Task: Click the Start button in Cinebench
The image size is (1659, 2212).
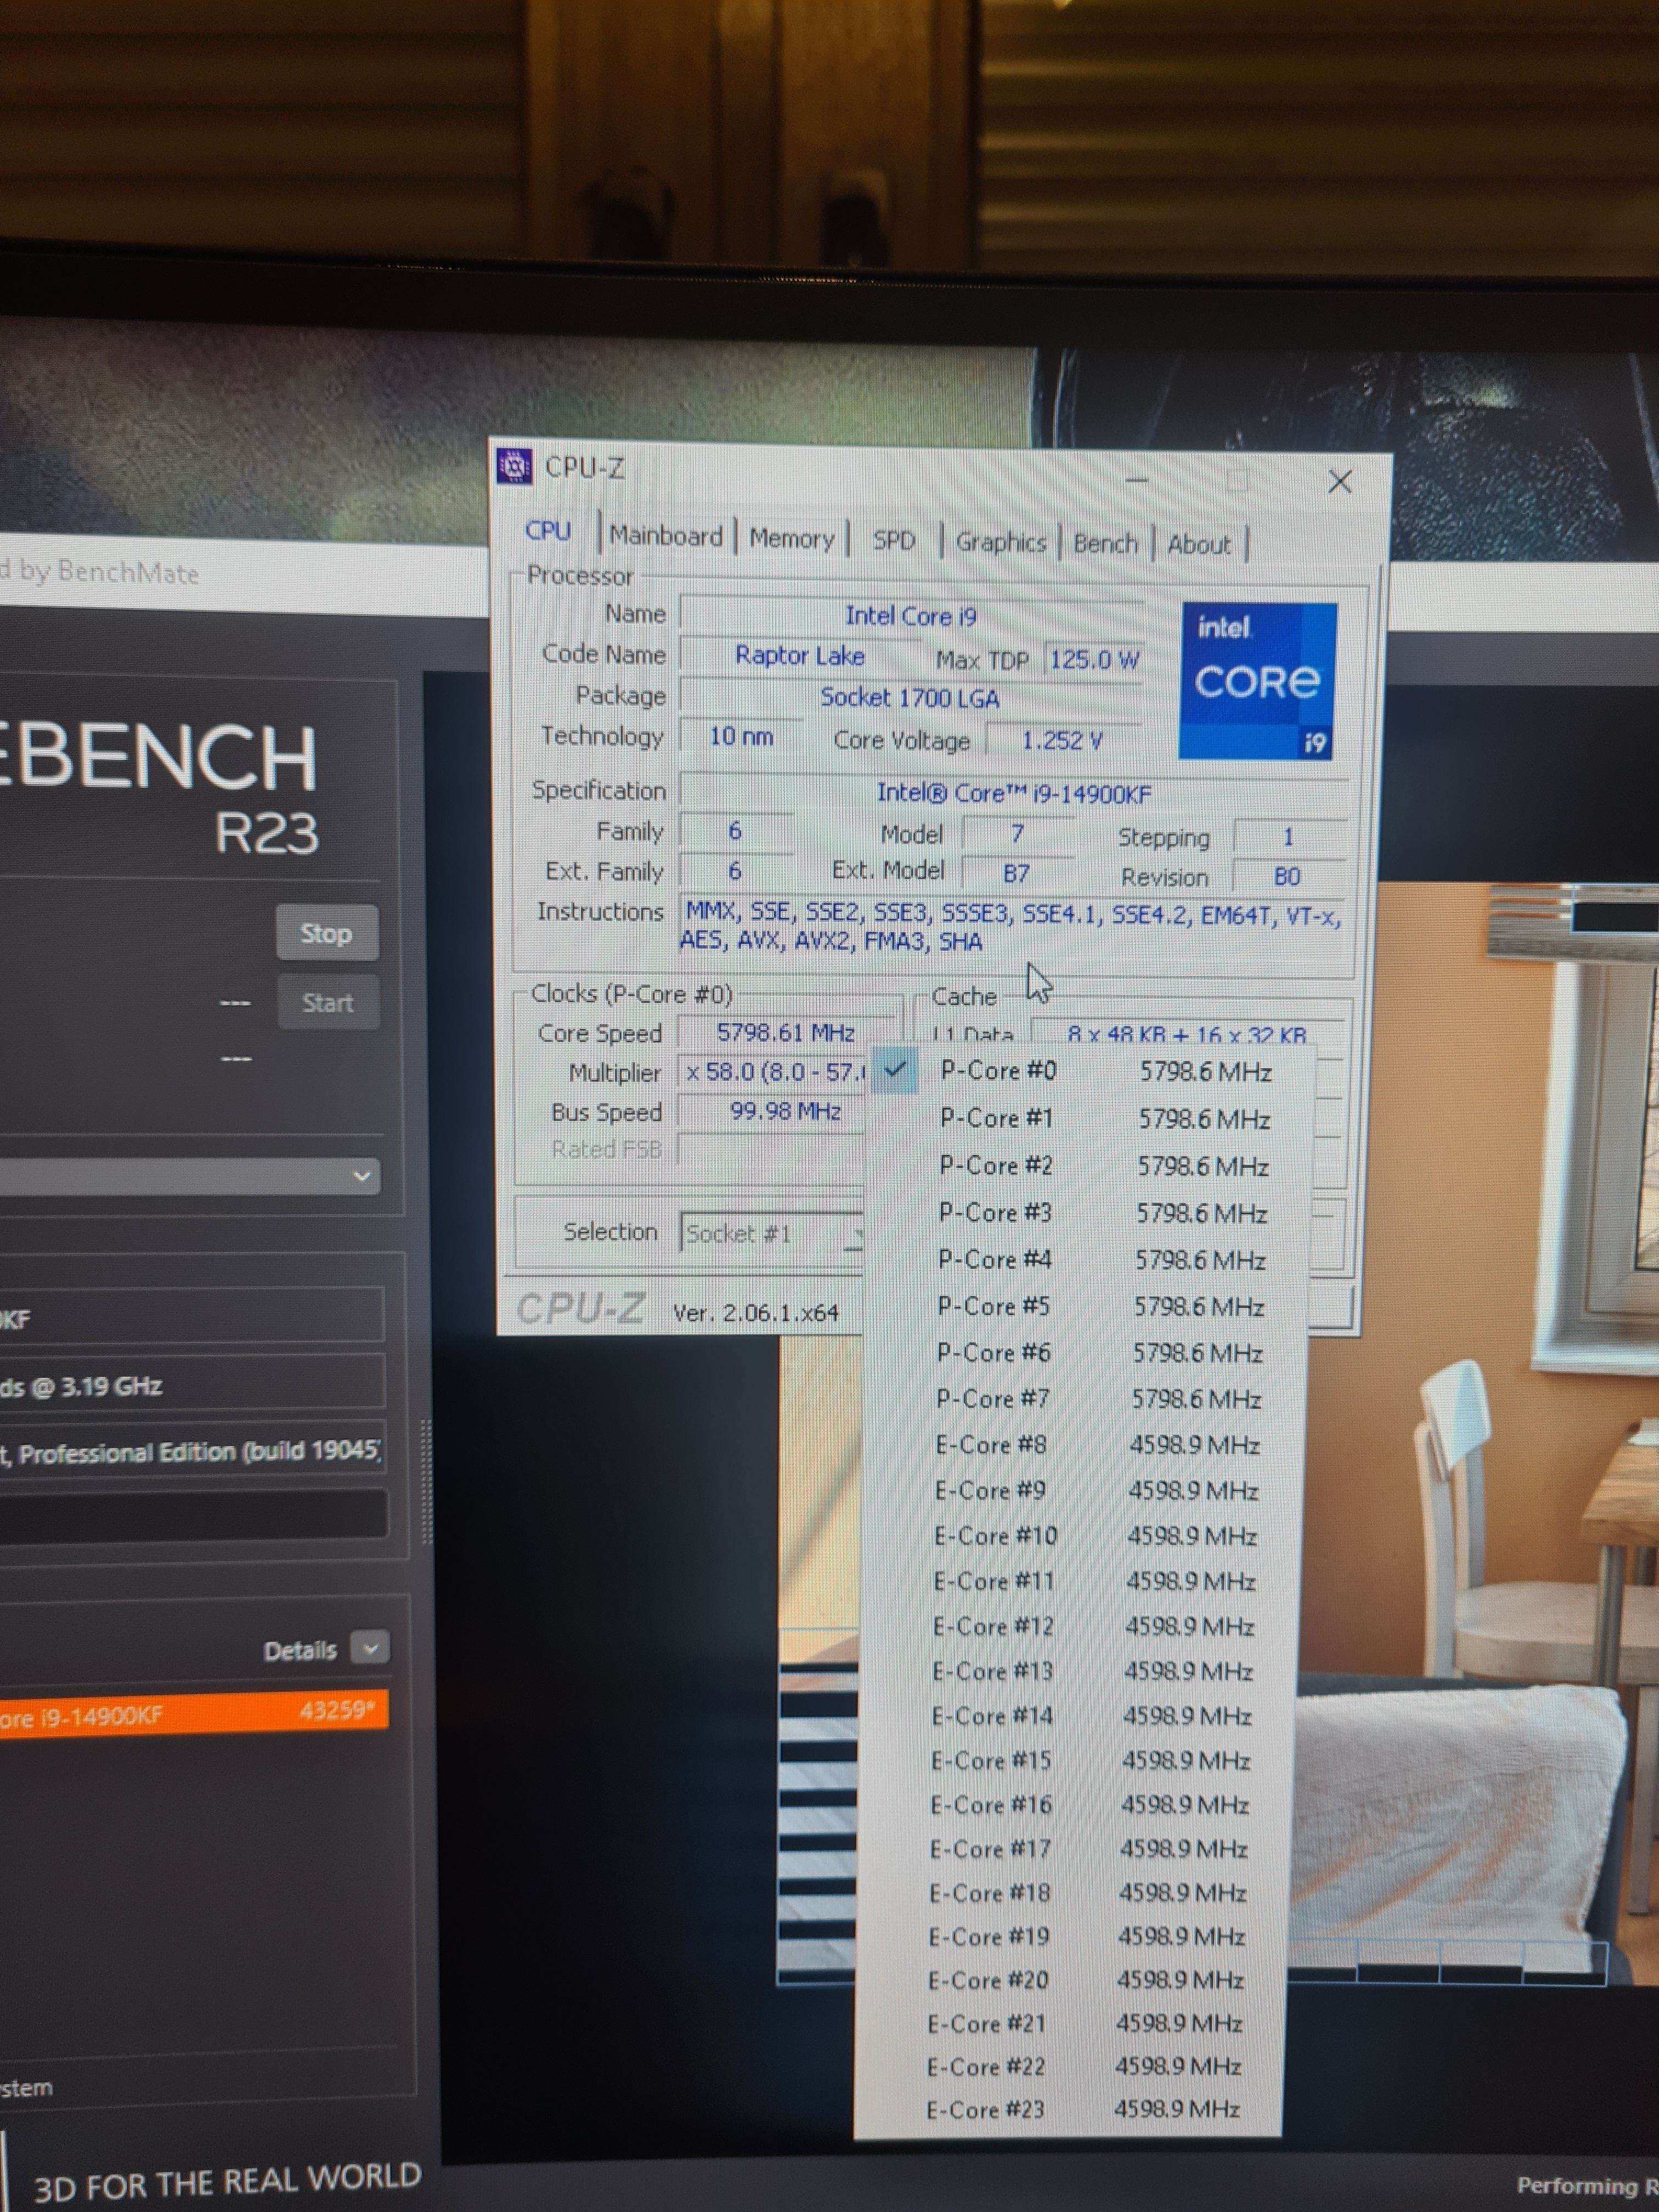Action: 328,1003
